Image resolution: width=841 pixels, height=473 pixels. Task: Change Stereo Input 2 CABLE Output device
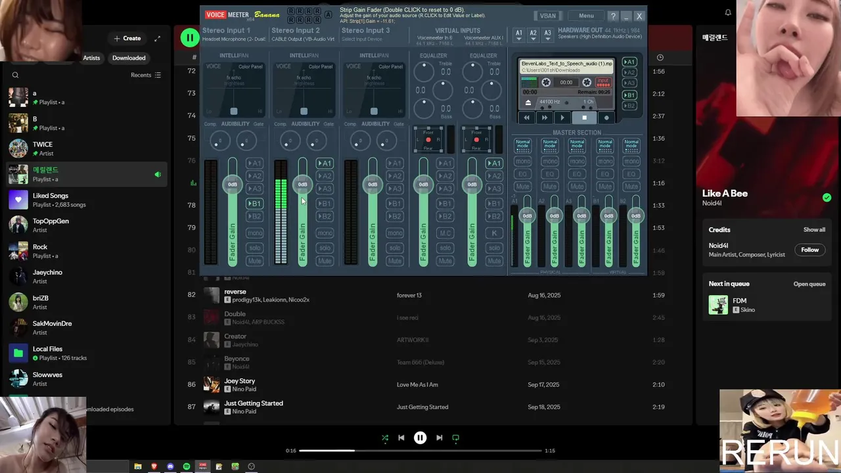tap(303, 39)
